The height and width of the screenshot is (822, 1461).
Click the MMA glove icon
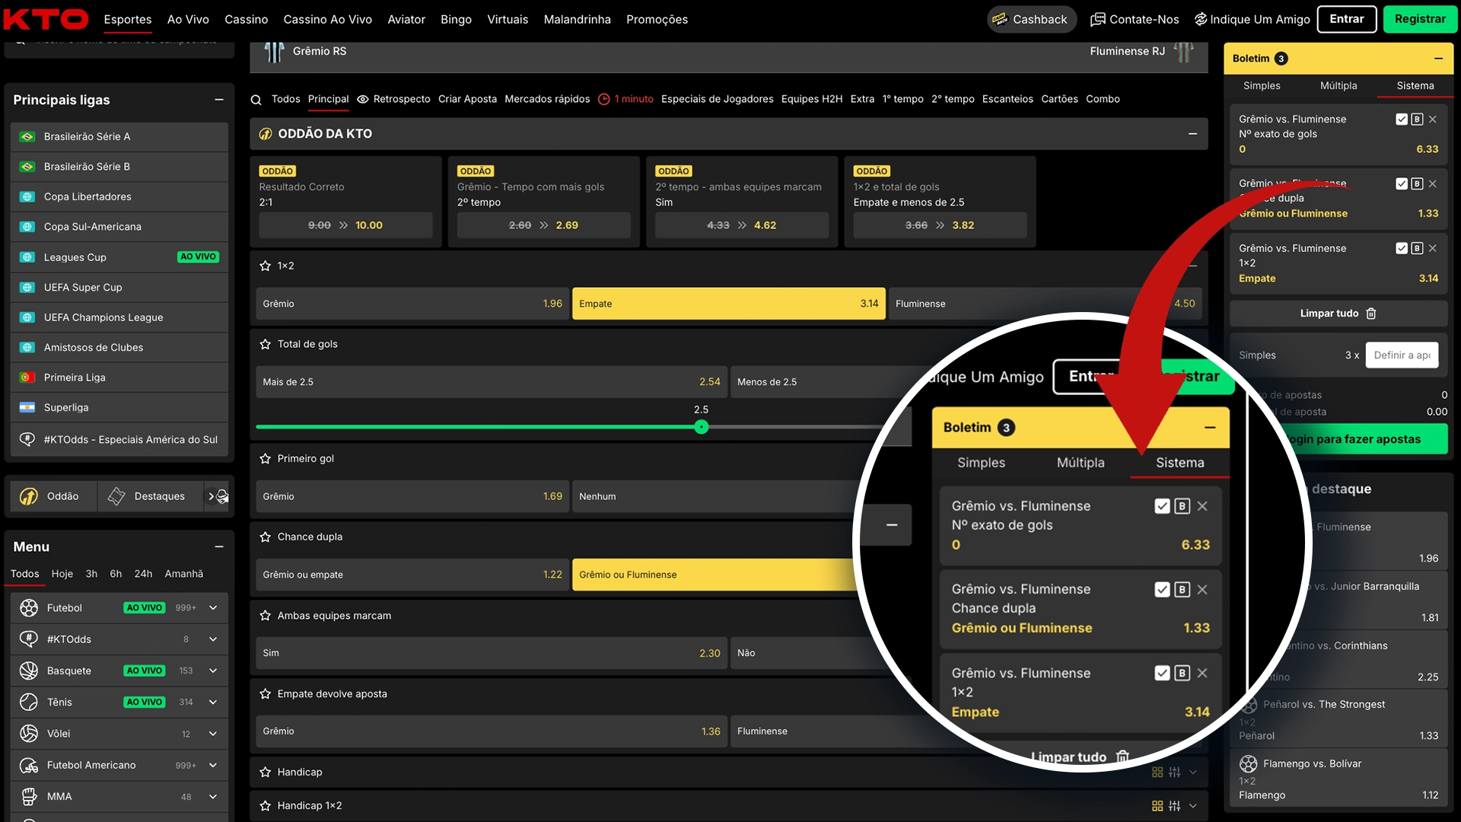tap(29, 796)
